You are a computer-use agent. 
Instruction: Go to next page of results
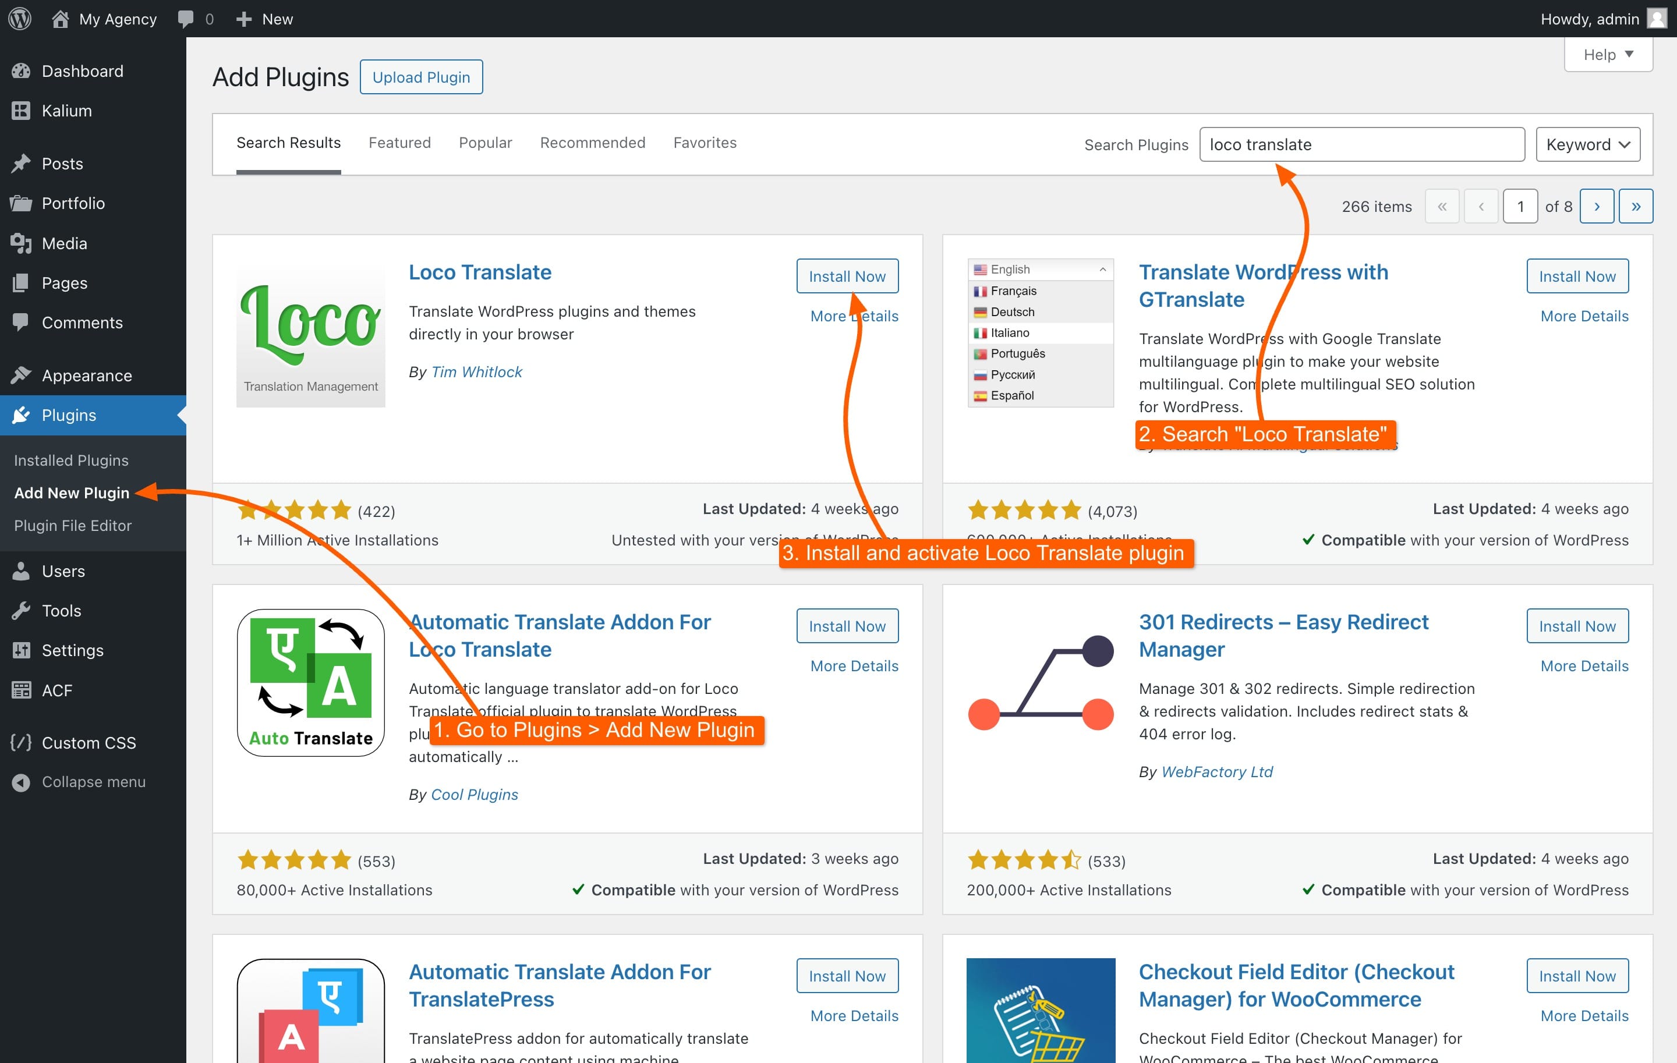pos(1596,207)
